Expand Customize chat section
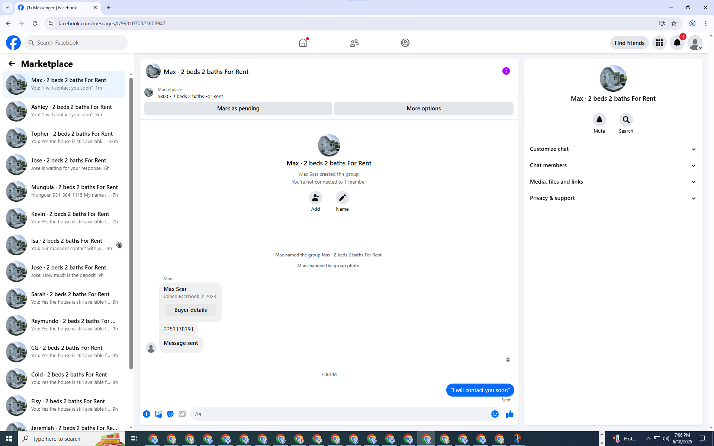 point(613,149)
